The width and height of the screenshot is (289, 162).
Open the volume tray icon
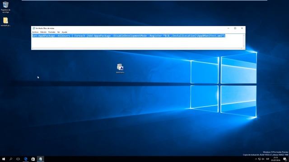point(263,159)
